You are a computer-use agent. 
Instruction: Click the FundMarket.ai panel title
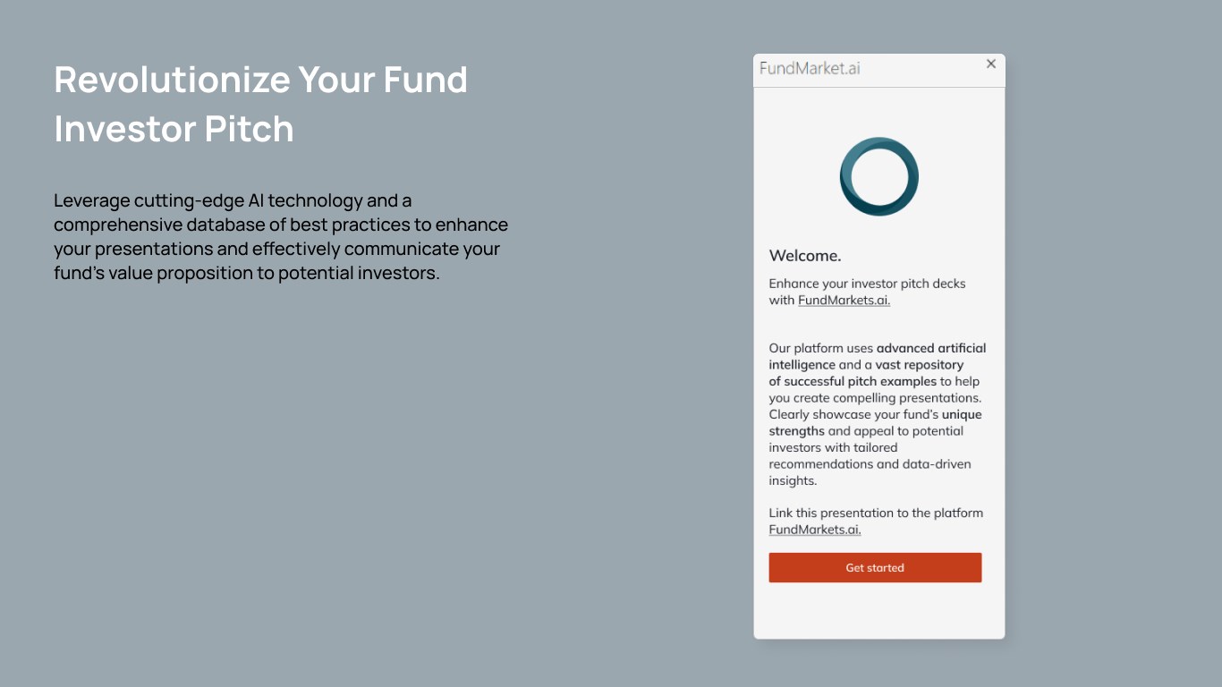[810, 69]
